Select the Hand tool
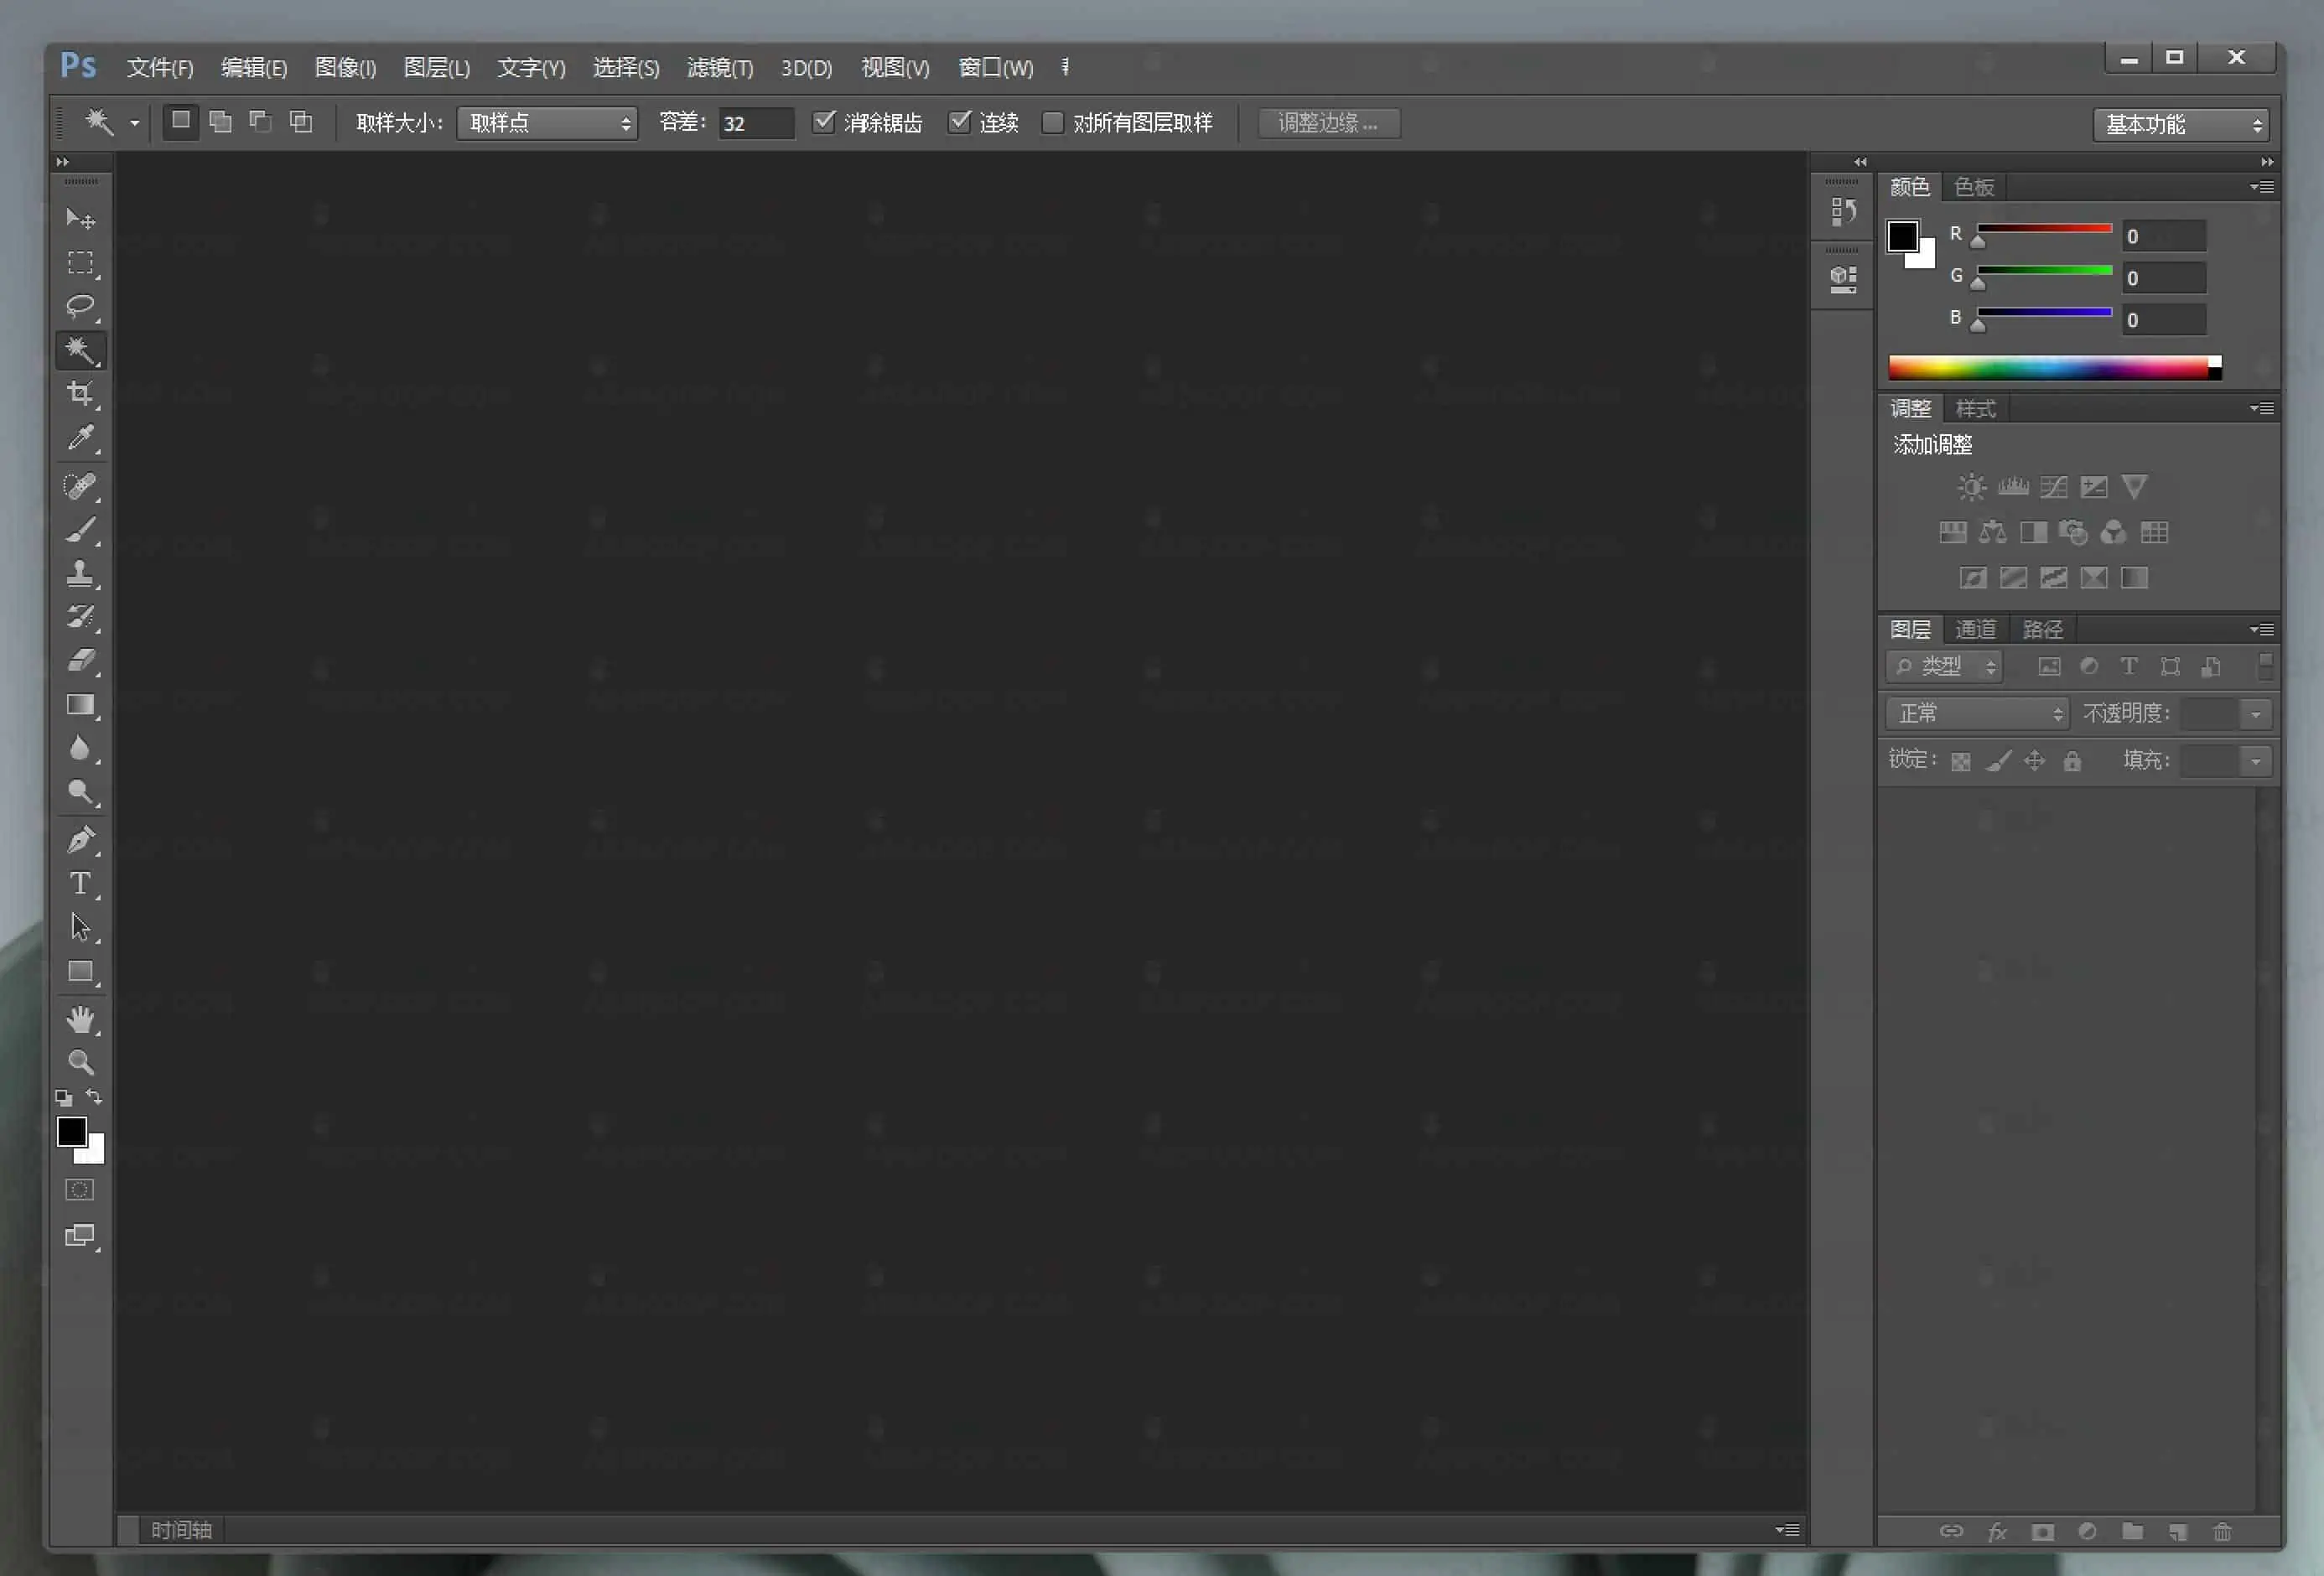Viewport: 2324px width, 1576px height. pyautogui.click(x=80, y=1019)
